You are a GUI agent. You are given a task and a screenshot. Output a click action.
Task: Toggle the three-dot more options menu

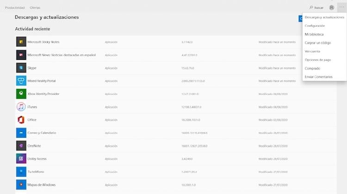point(342,7)
